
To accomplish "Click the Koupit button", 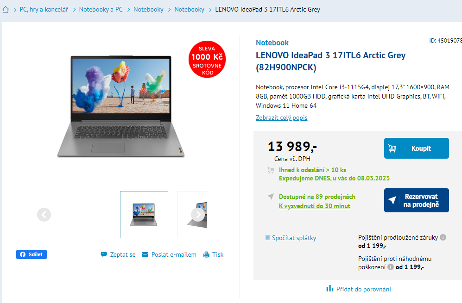I will pyautogui.click(x=416, y=148).
